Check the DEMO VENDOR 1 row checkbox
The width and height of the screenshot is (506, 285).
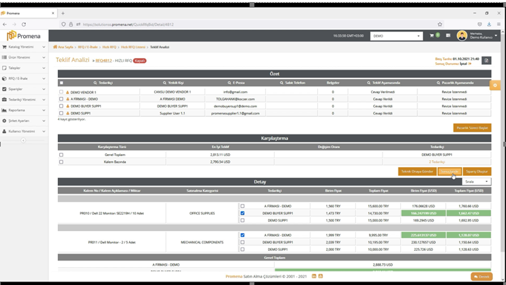pyautogui.click(x=61, y=92)
